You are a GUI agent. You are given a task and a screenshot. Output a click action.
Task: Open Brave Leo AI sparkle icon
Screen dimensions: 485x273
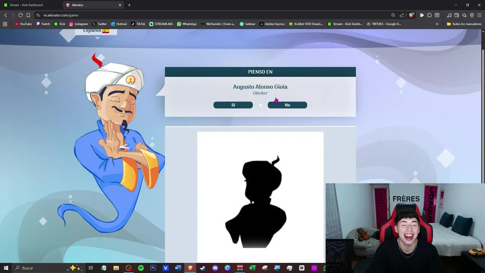tap(464, 15)
